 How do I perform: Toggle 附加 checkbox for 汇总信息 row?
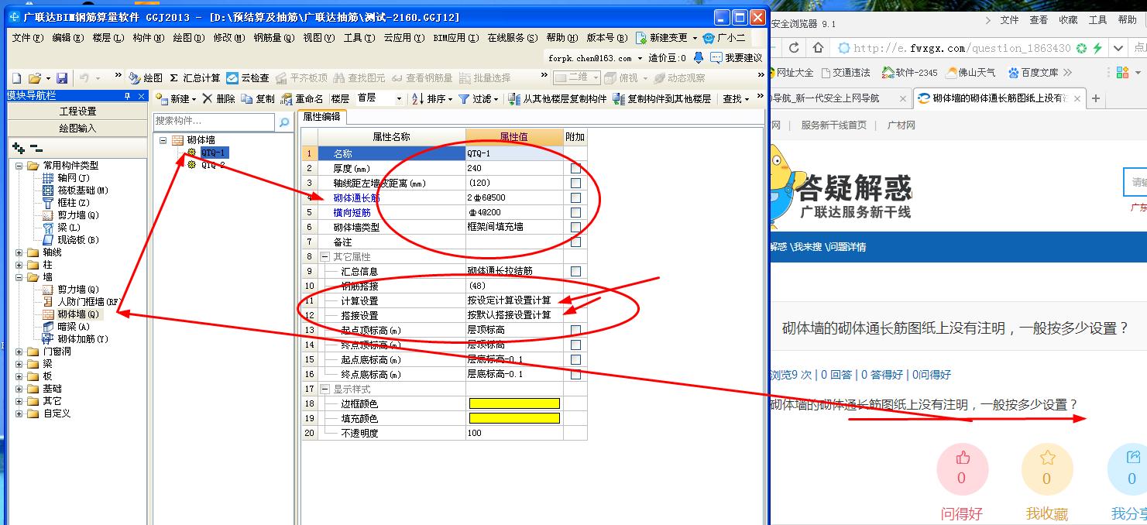coord(575,271)
